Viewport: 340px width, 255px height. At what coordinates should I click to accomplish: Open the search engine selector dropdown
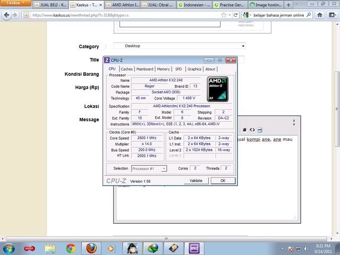[x=247, y=15]
